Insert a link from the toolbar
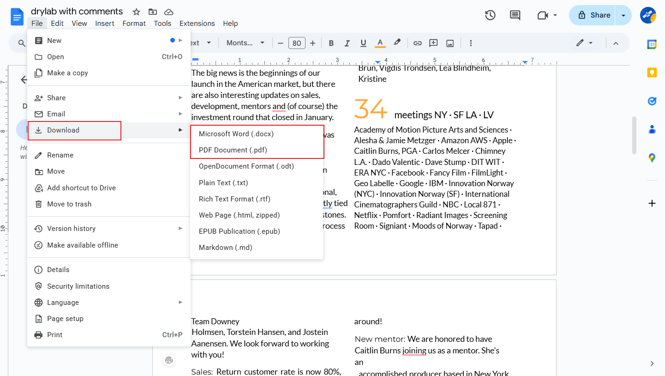Screen dimensions: 665x376 417,42
